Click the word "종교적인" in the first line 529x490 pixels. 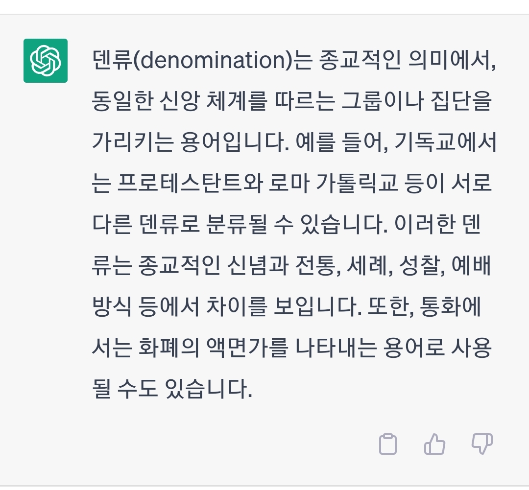tap(360, 60)
